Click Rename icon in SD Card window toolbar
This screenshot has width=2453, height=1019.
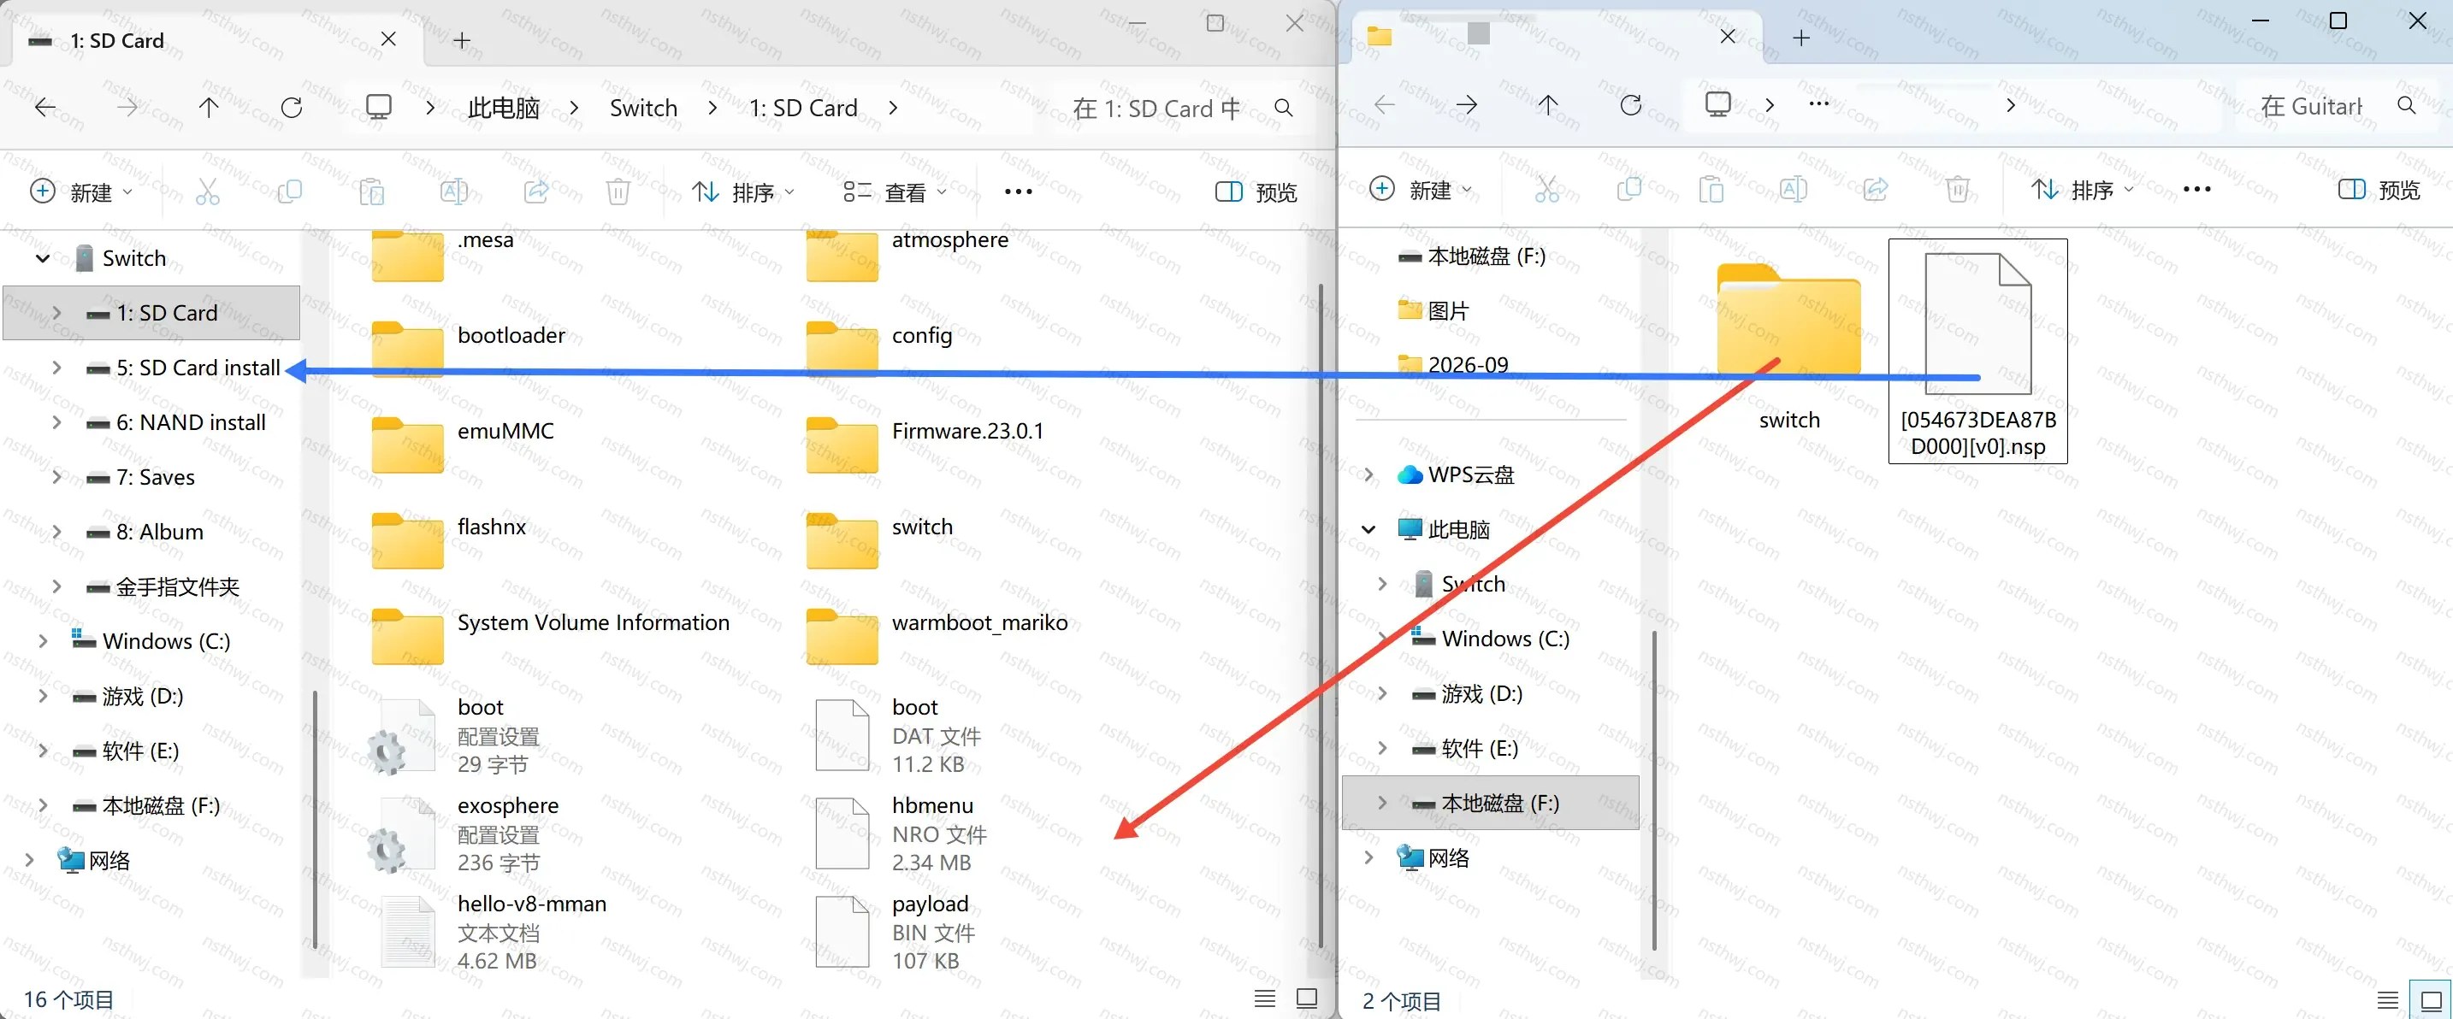coord(453,192)
